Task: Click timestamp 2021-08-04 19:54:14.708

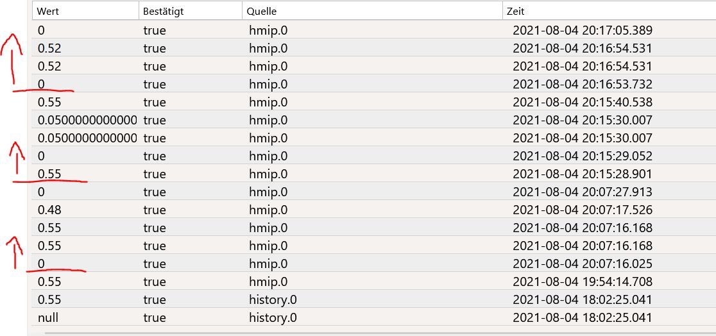Action: coord(582,281)
